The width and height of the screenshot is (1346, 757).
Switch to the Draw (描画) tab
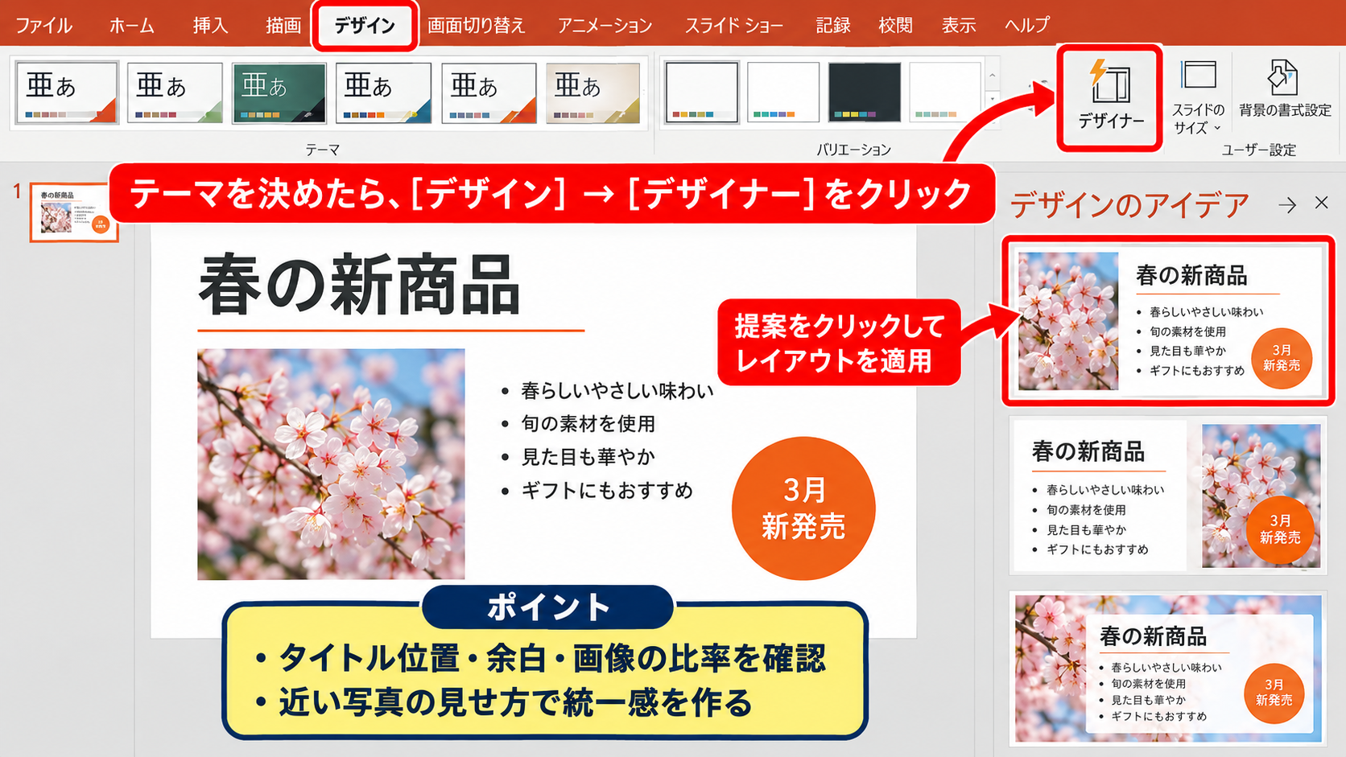283,25
